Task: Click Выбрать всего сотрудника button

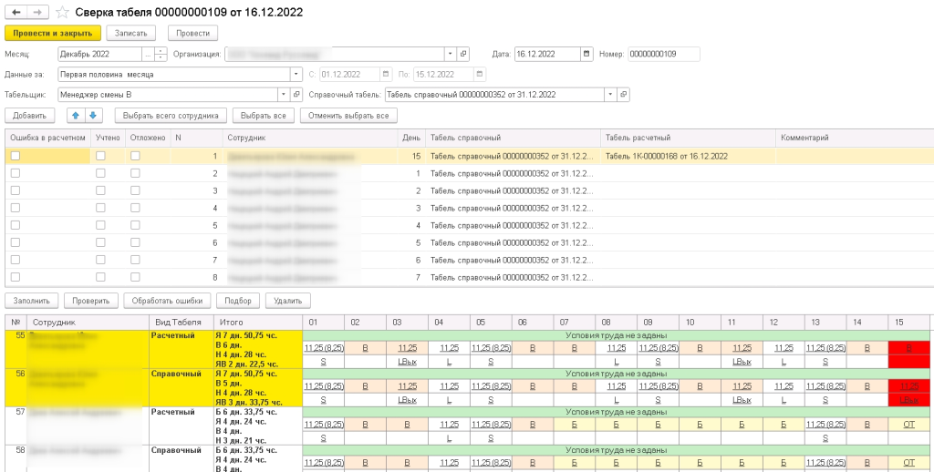Action: tap(171, 116)
